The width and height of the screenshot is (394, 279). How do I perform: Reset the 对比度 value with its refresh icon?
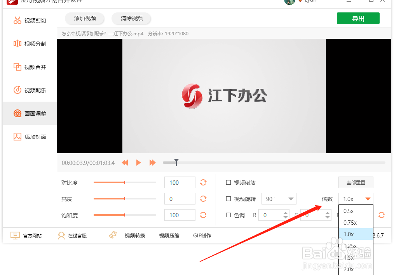tap(203, 182)
